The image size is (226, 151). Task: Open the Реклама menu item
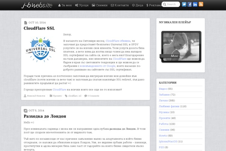(154, 5)
